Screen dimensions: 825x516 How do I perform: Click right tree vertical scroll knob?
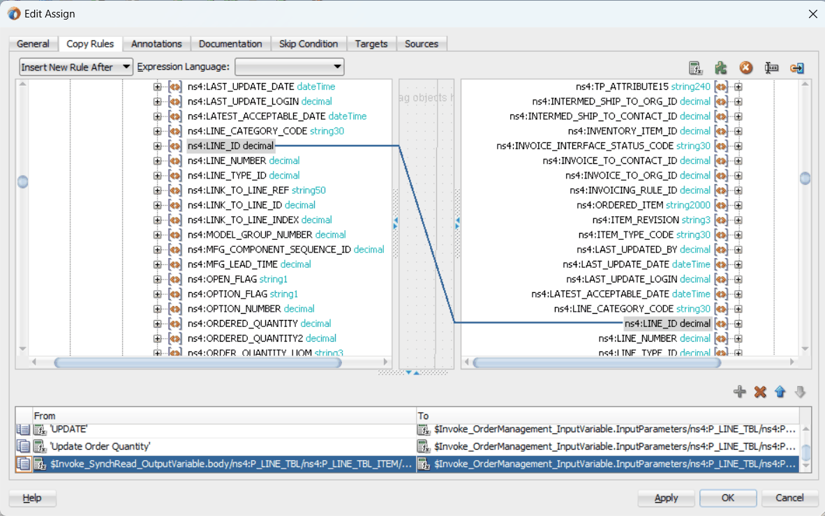805,179
